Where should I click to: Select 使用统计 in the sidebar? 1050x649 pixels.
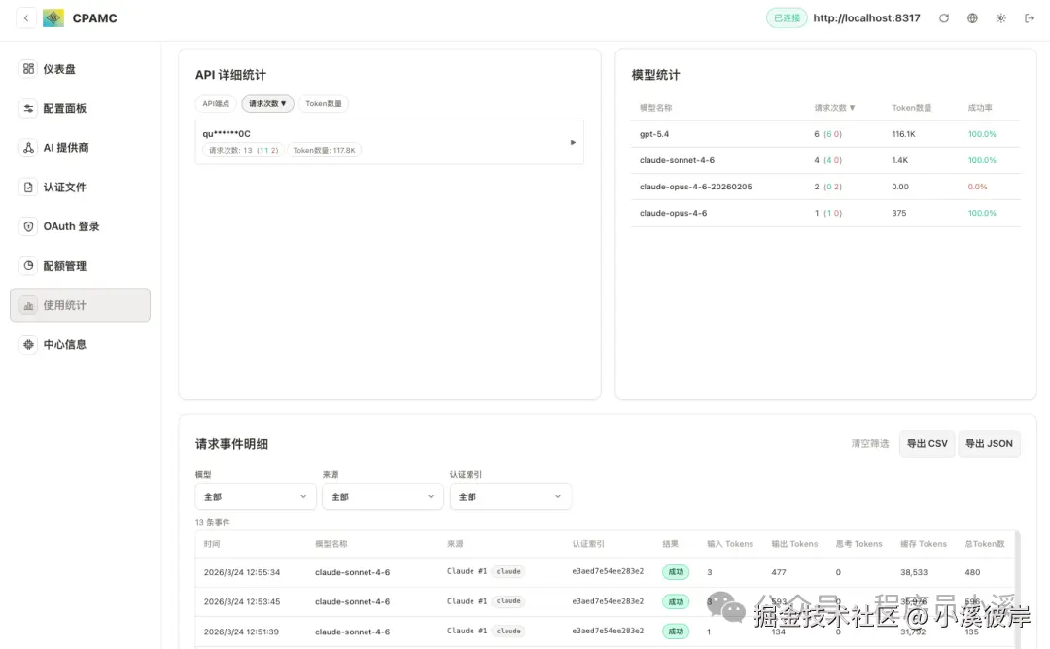[x=81, y=305]
